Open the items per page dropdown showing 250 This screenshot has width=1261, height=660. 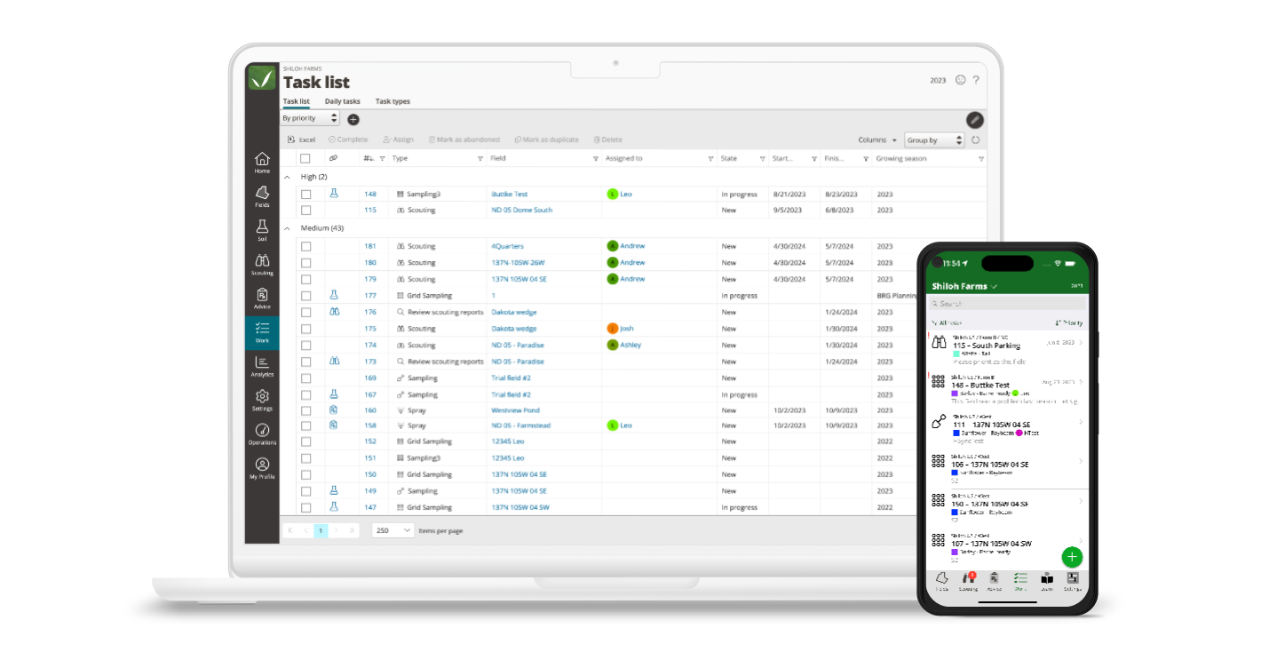pos(392,529)
